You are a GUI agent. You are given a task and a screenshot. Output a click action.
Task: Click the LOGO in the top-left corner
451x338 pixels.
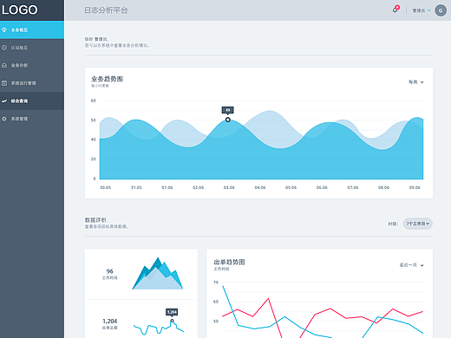coord(20,10)
